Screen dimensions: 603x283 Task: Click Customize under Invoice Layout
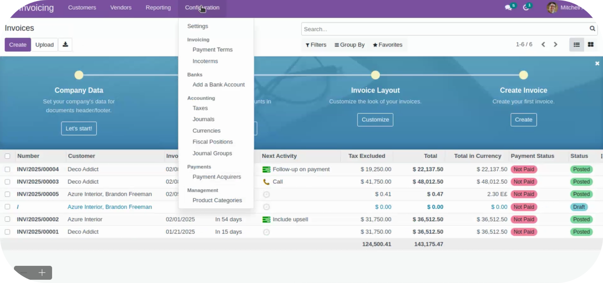[x=375, y=120]
